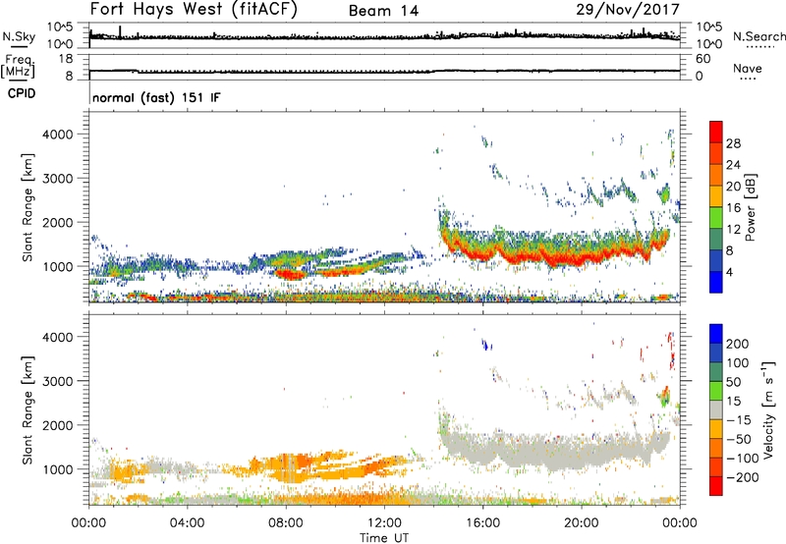Click the 'N.Sky' legend label
This screenshot has width=786, height=544.
pos(19,37)
